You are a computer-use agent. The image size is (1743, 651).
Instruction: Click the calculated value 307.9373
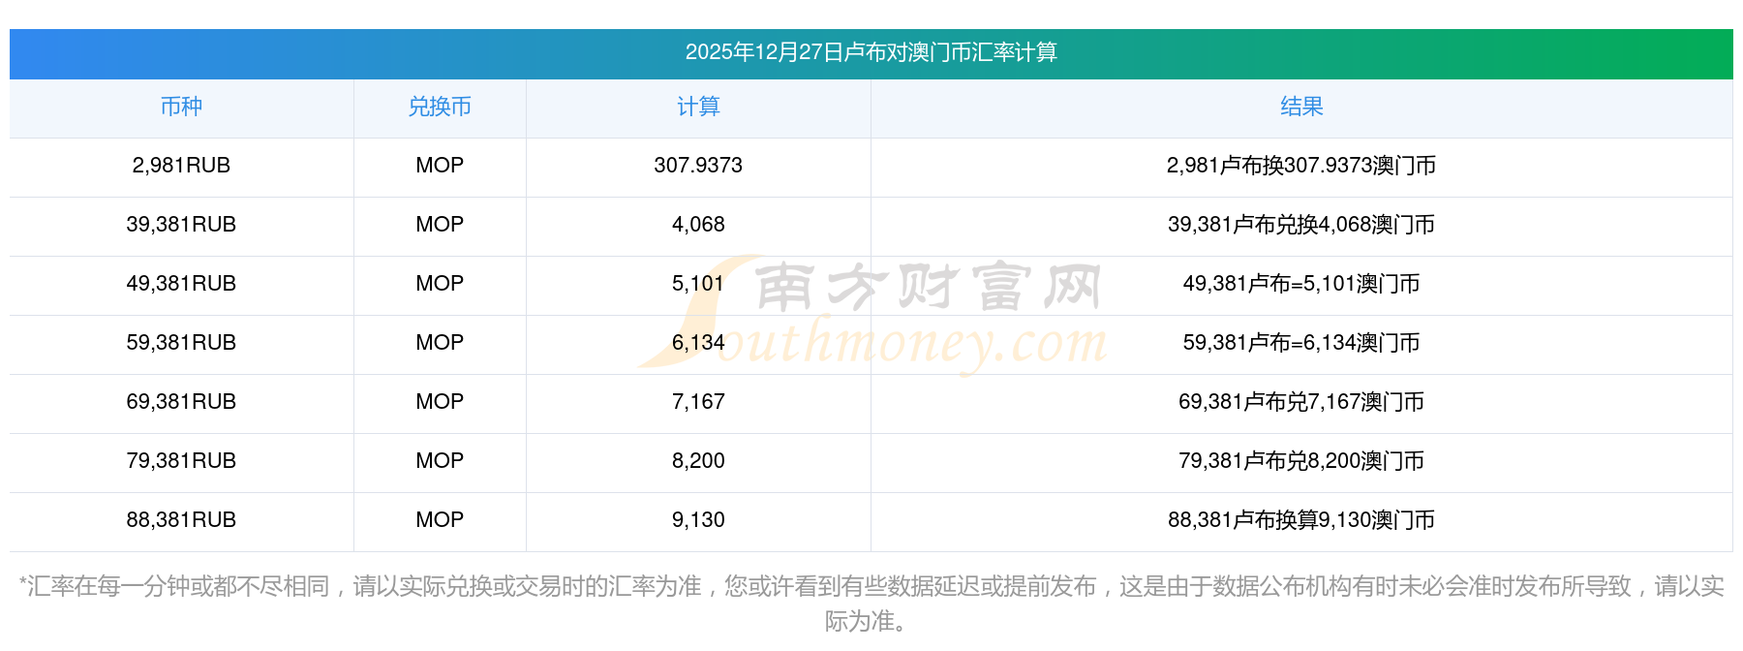698,166
